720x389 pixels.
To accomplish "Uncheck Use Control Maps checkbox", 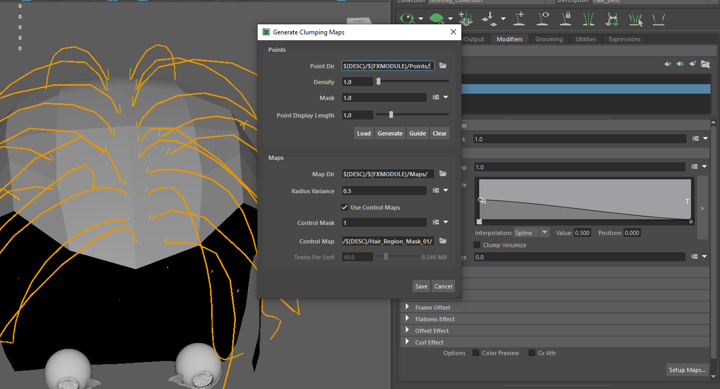I will click(345, 207).
